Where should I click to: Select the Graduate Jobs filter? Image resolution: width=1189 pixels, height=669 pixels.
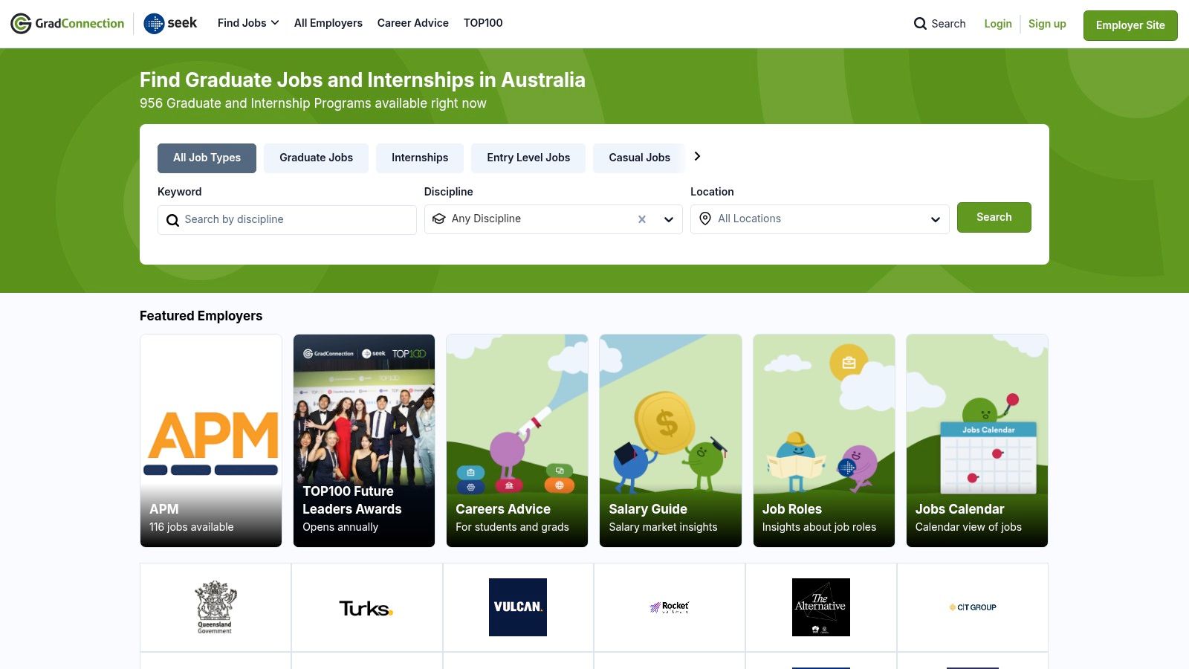[x=316, y=158]
